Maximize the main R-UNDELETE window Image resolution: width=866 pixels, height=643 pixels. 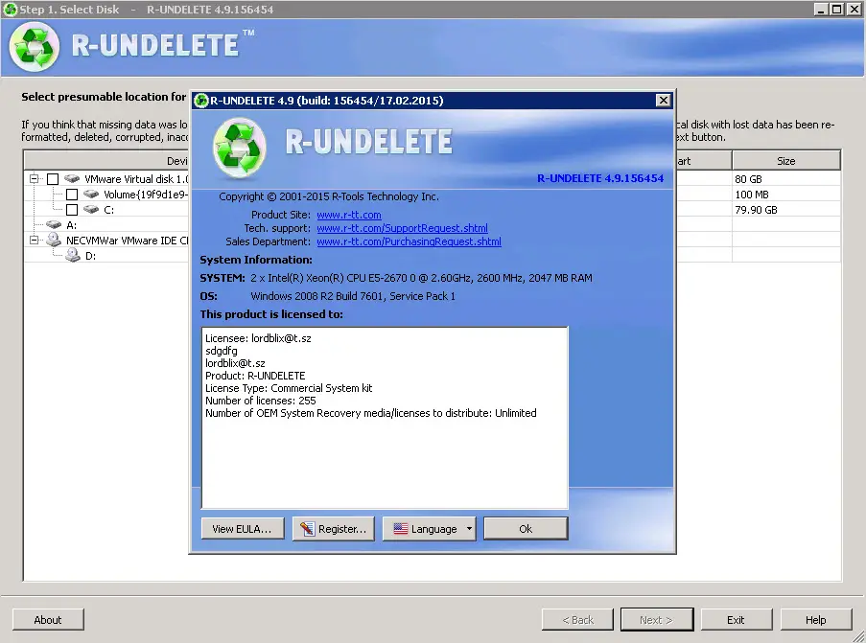[836, 9]
